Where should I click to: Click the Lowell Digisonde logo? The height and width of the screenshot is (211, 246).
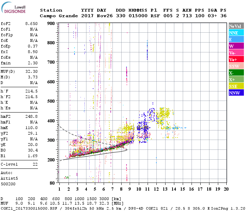coord(13,7)
